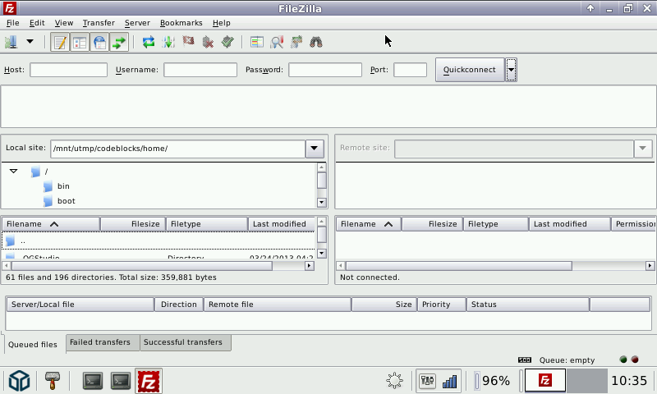Open the Bookmarks menu

[x=179, y=23]
